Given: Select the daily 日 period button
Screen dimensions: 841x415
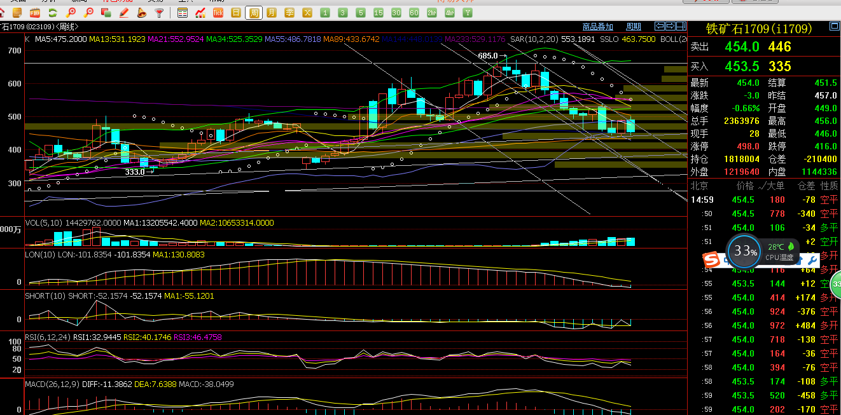Looking at the screenshot, I should 236,13.
